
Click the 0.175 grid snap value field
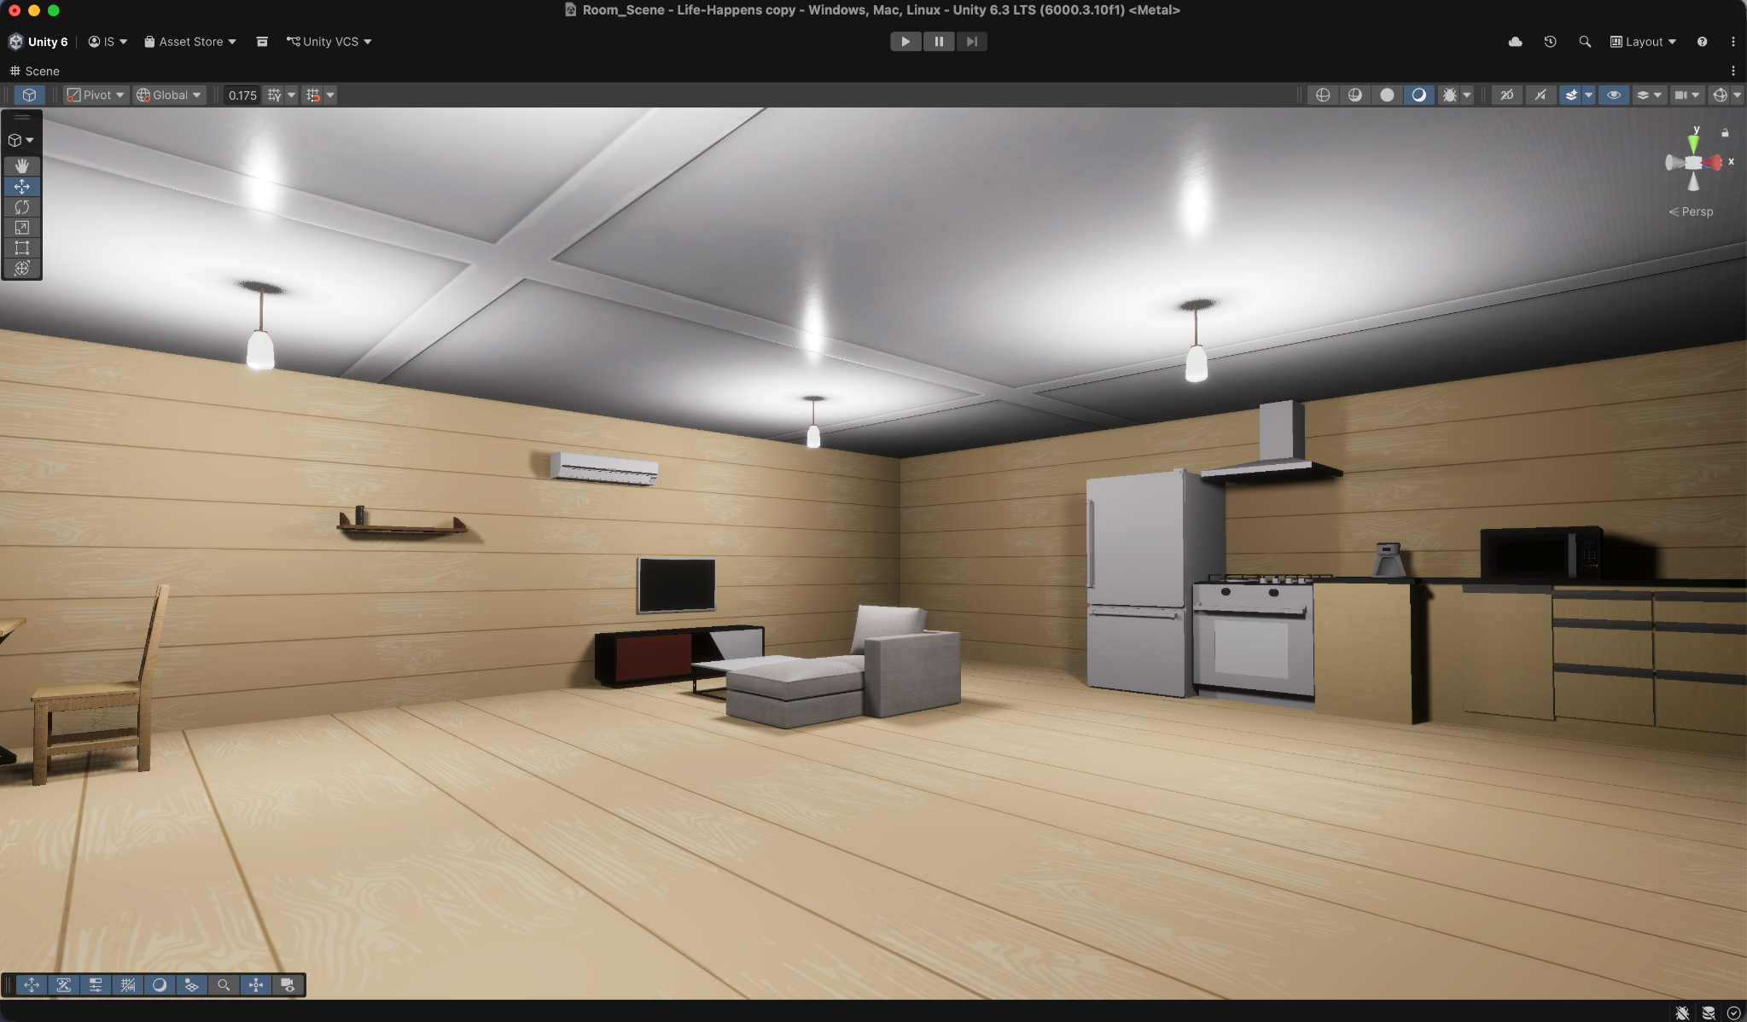[242, 95]
